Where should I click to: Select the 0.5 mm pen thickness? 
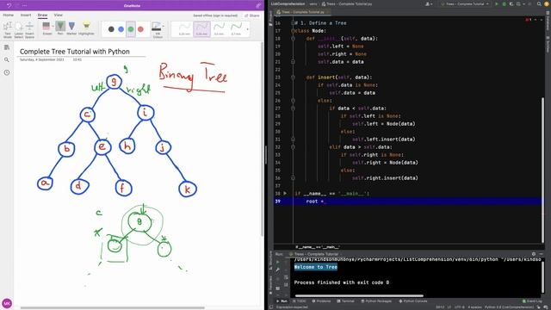click(x=219, y=29)
